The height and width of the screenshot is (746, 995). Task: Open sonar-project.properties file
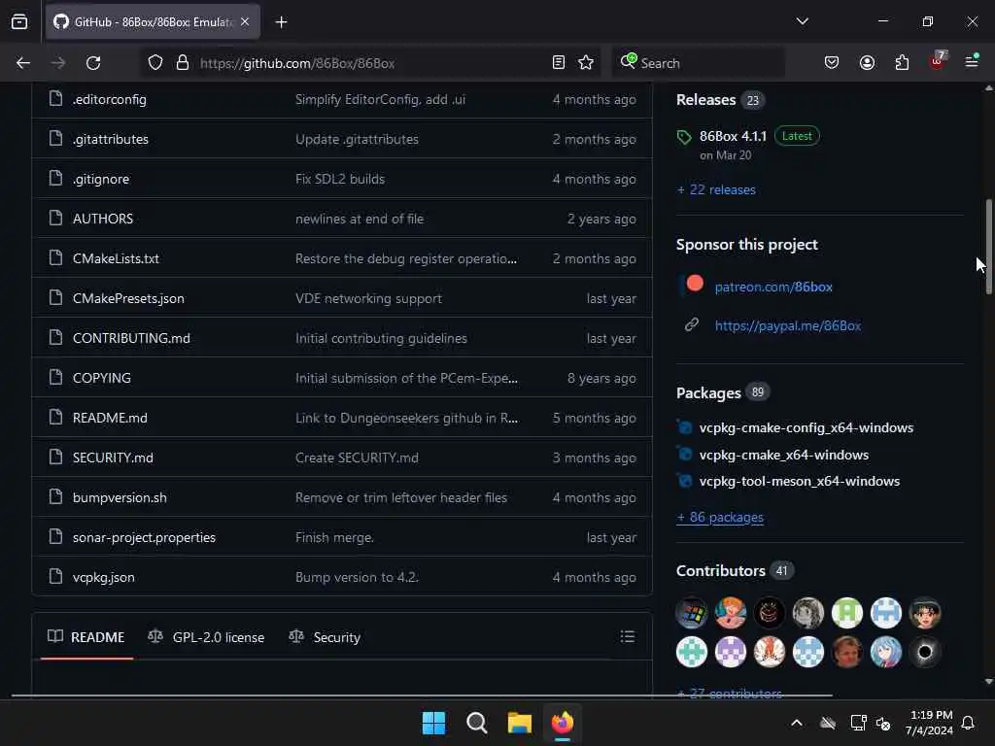144,537
